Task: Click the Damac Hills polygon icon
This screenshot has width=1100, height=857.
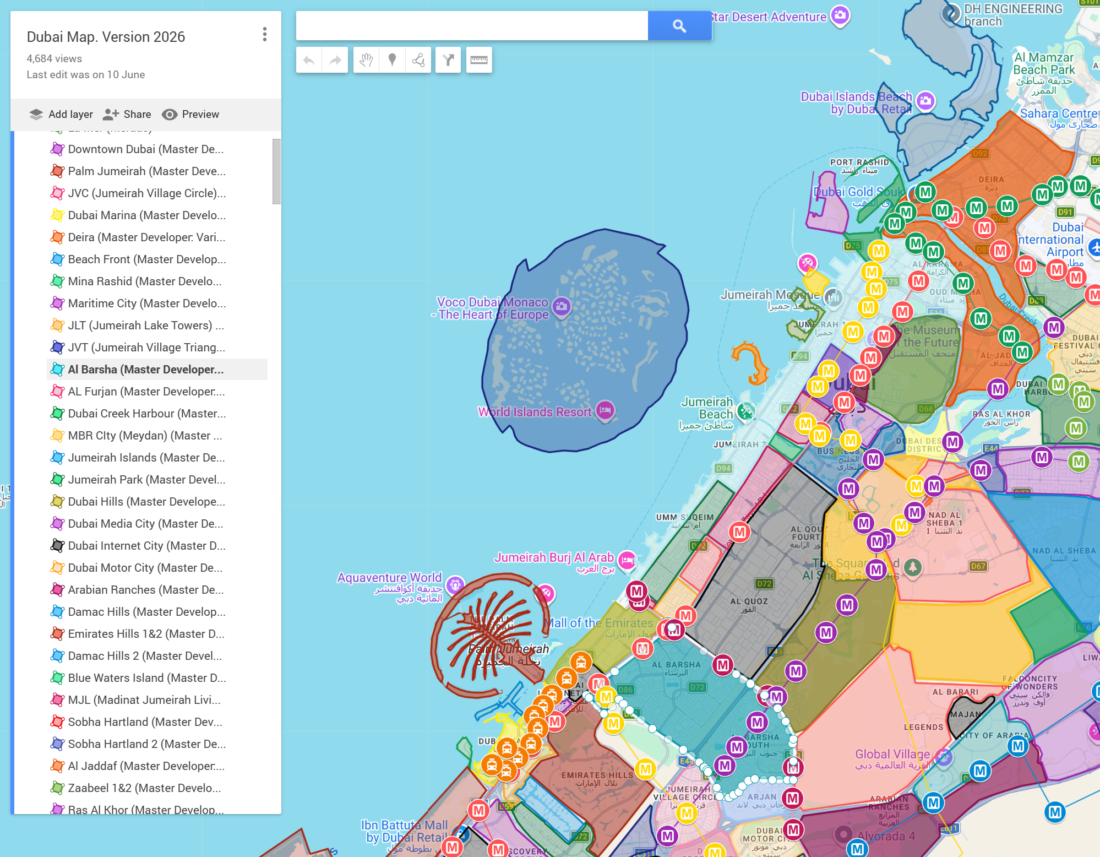Action: click(x=57, y=611)
